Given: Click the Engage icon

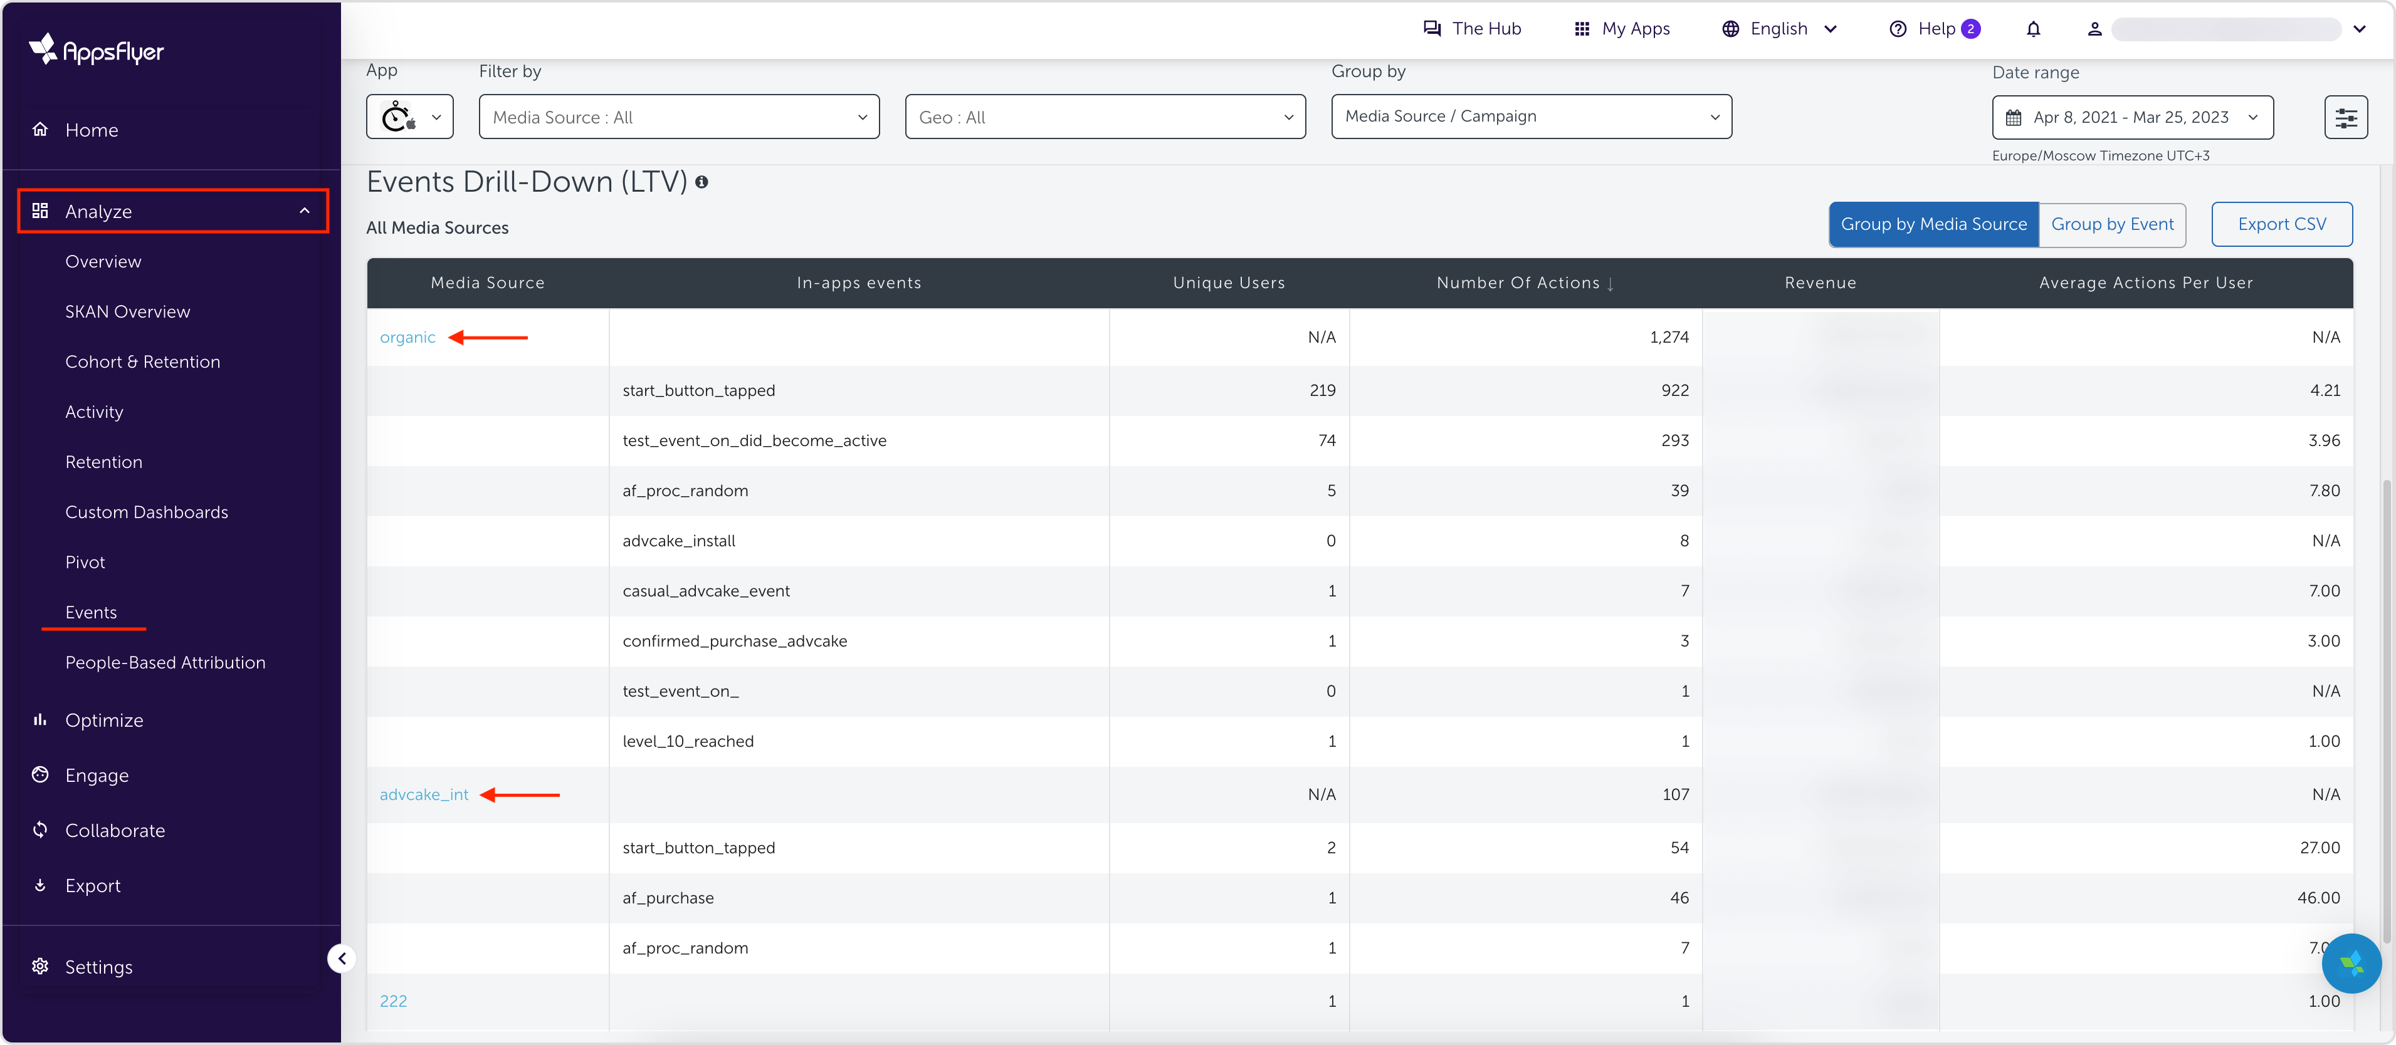Looking at the screenshot, I should click(x=40, y=774).
